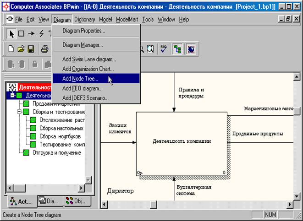Open the Help menu
This screenshot has height=221, width=303.
pos(184,20)
